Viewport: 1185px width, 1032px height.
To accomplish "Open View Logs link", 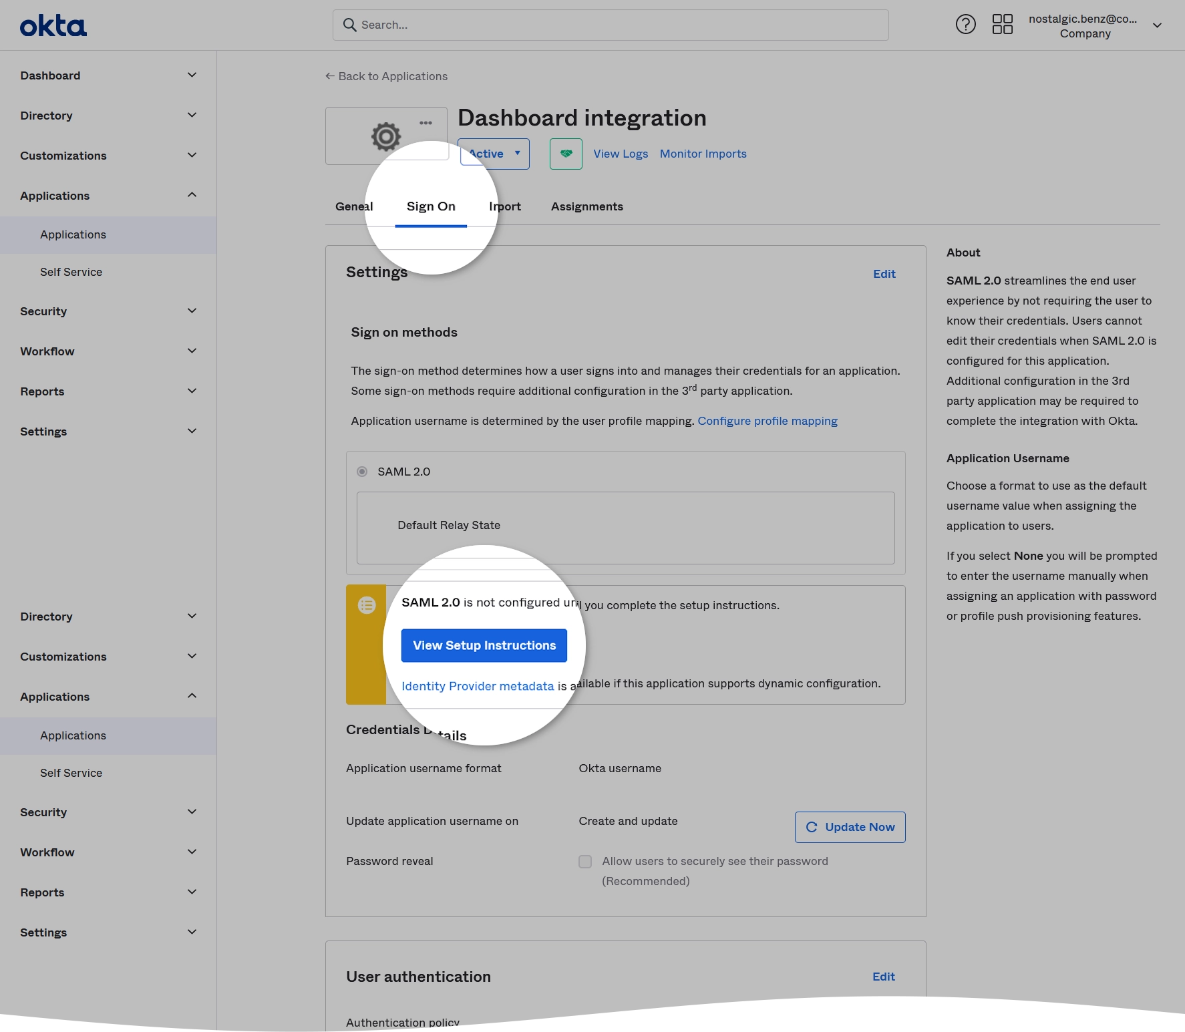I will [x=621, y=154].
